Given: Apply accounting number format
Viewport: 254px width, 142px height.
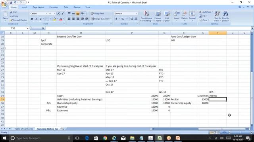Looking at the screenshot, I should (116, 19).
